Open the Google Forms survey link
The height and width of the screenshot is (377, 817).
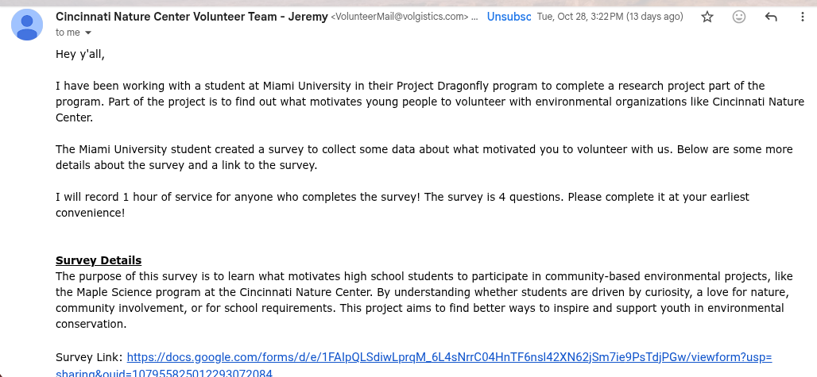point(449,357)
